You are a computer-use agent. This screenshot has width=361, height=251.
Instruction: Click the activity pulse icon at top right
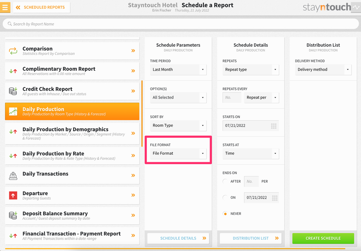pos(356,7)
